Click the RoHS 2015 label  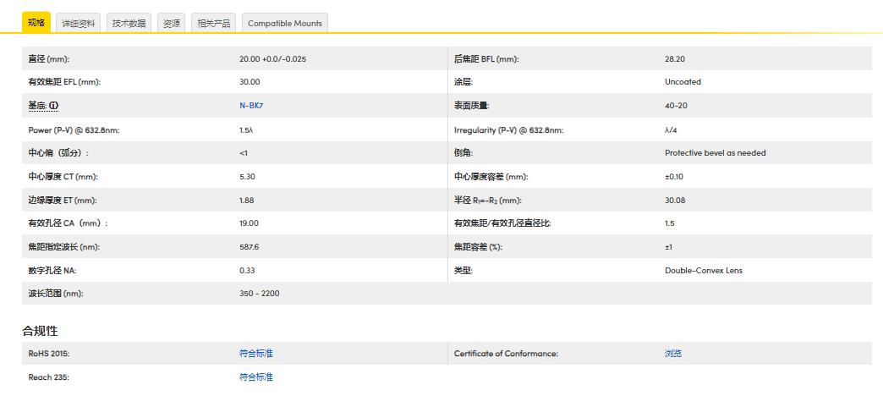[x=49, y=354]
